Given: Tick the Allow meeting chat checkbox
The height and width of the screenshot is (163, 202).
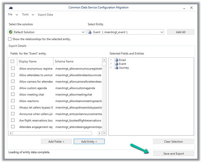Looking at the screenshot, I should pos(13,95).
